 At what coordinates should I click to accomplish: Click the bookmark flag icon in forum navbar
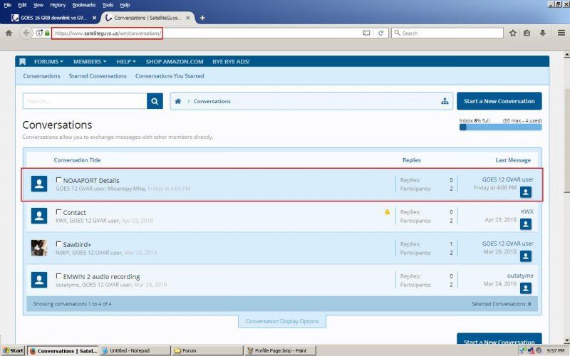[23, 62]
